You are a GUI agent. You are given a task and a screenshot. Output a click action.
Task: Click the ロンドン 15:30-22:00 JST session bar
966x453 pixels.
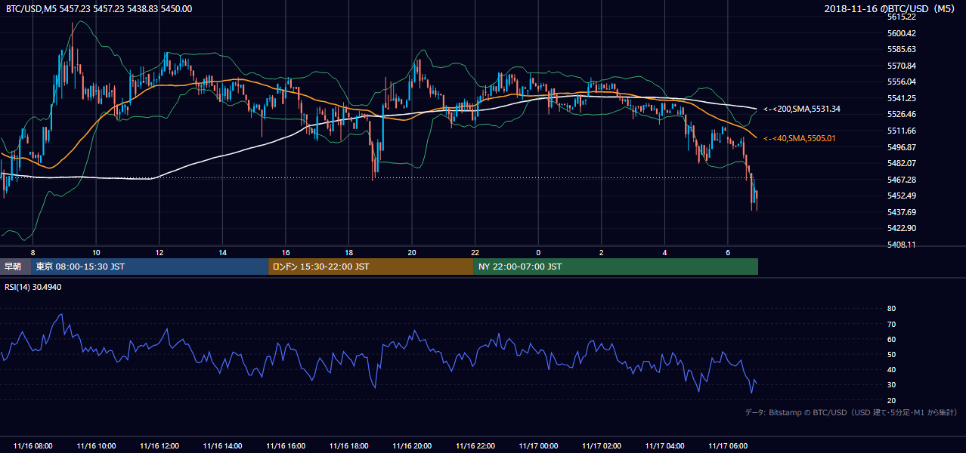[x=371, y=267]
